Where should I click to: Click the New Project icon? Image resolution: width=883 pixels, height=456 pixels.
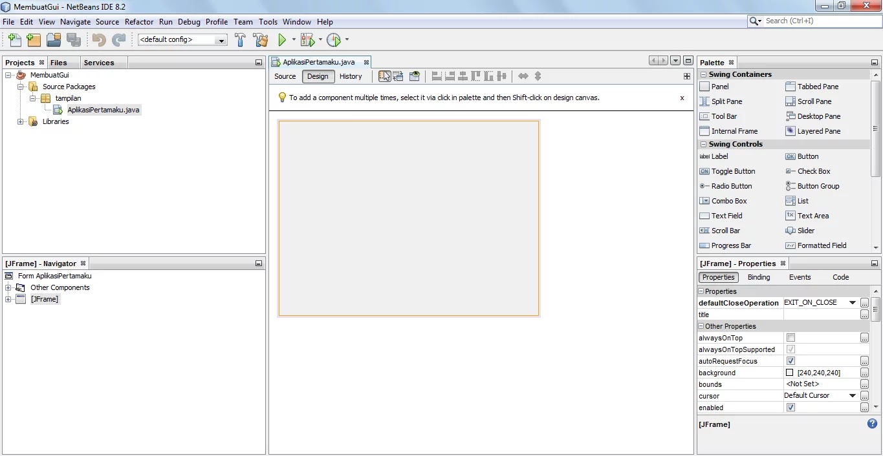tap(34, 39)
